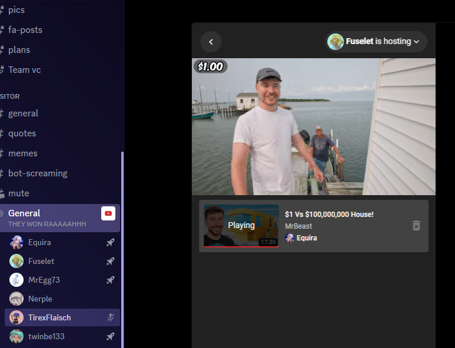Click Nerple's avatar
455x348 pixels.
pos(16,299)
